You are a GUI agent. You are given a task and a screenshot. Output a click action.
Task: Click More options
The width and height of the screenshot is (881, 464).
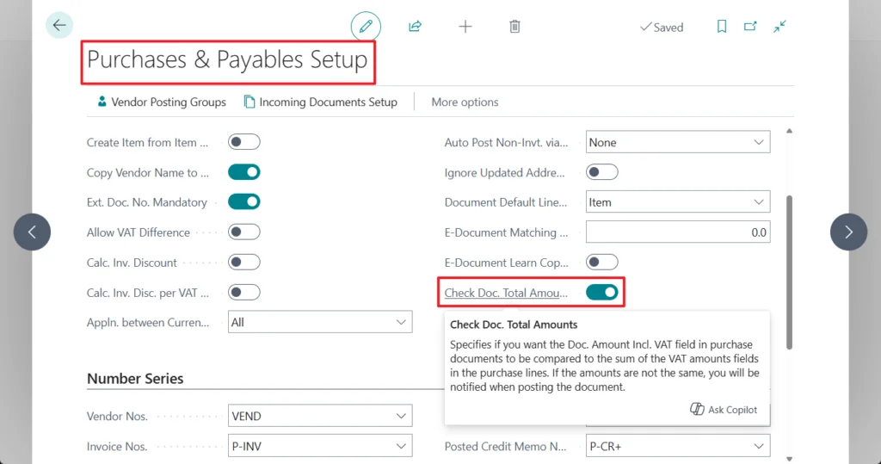pos(465,102)
